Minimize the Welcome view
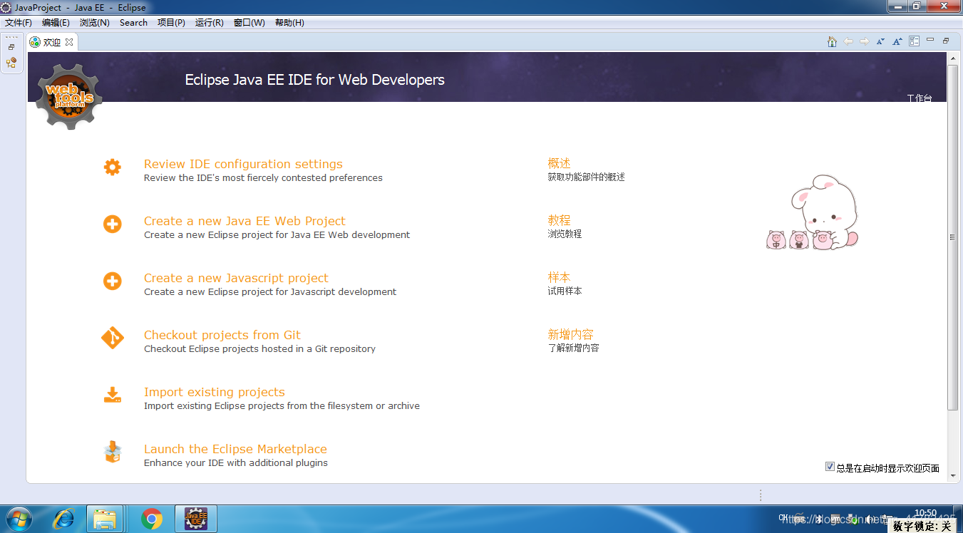This screenshot has height=533, width=963. coord(930,41)
